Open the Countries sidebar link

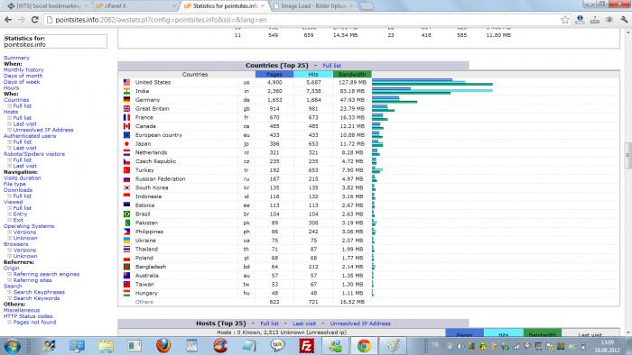pyautogui.click(x=16, y=100)
